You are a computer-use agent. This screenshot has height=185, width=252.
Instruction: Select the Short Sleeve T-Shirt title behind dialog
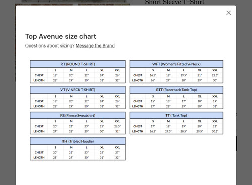[x=174, y=2]
